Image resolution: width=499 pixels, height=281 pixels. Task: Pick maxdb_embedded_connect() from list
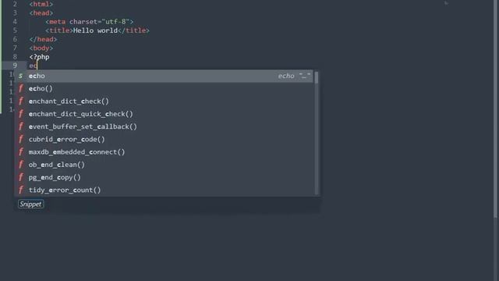(x=164, y=152)
